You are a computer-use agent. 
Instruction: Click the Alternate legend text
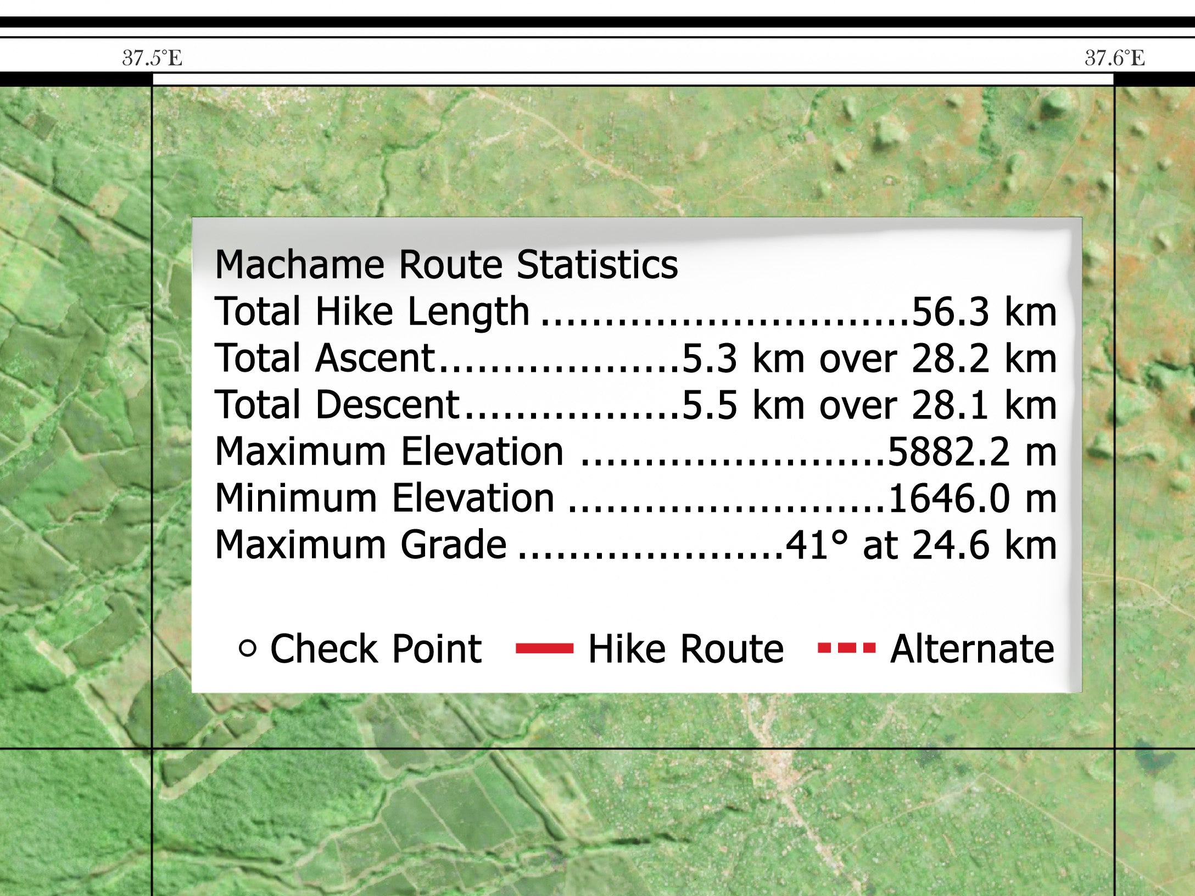(972, 649)
